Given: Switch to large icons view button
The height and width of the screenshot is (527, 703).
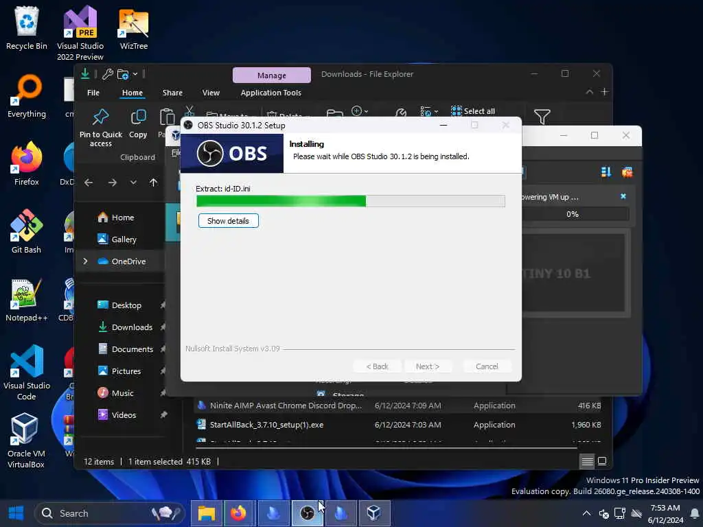Looking at the screenshot, I should 602,461.
